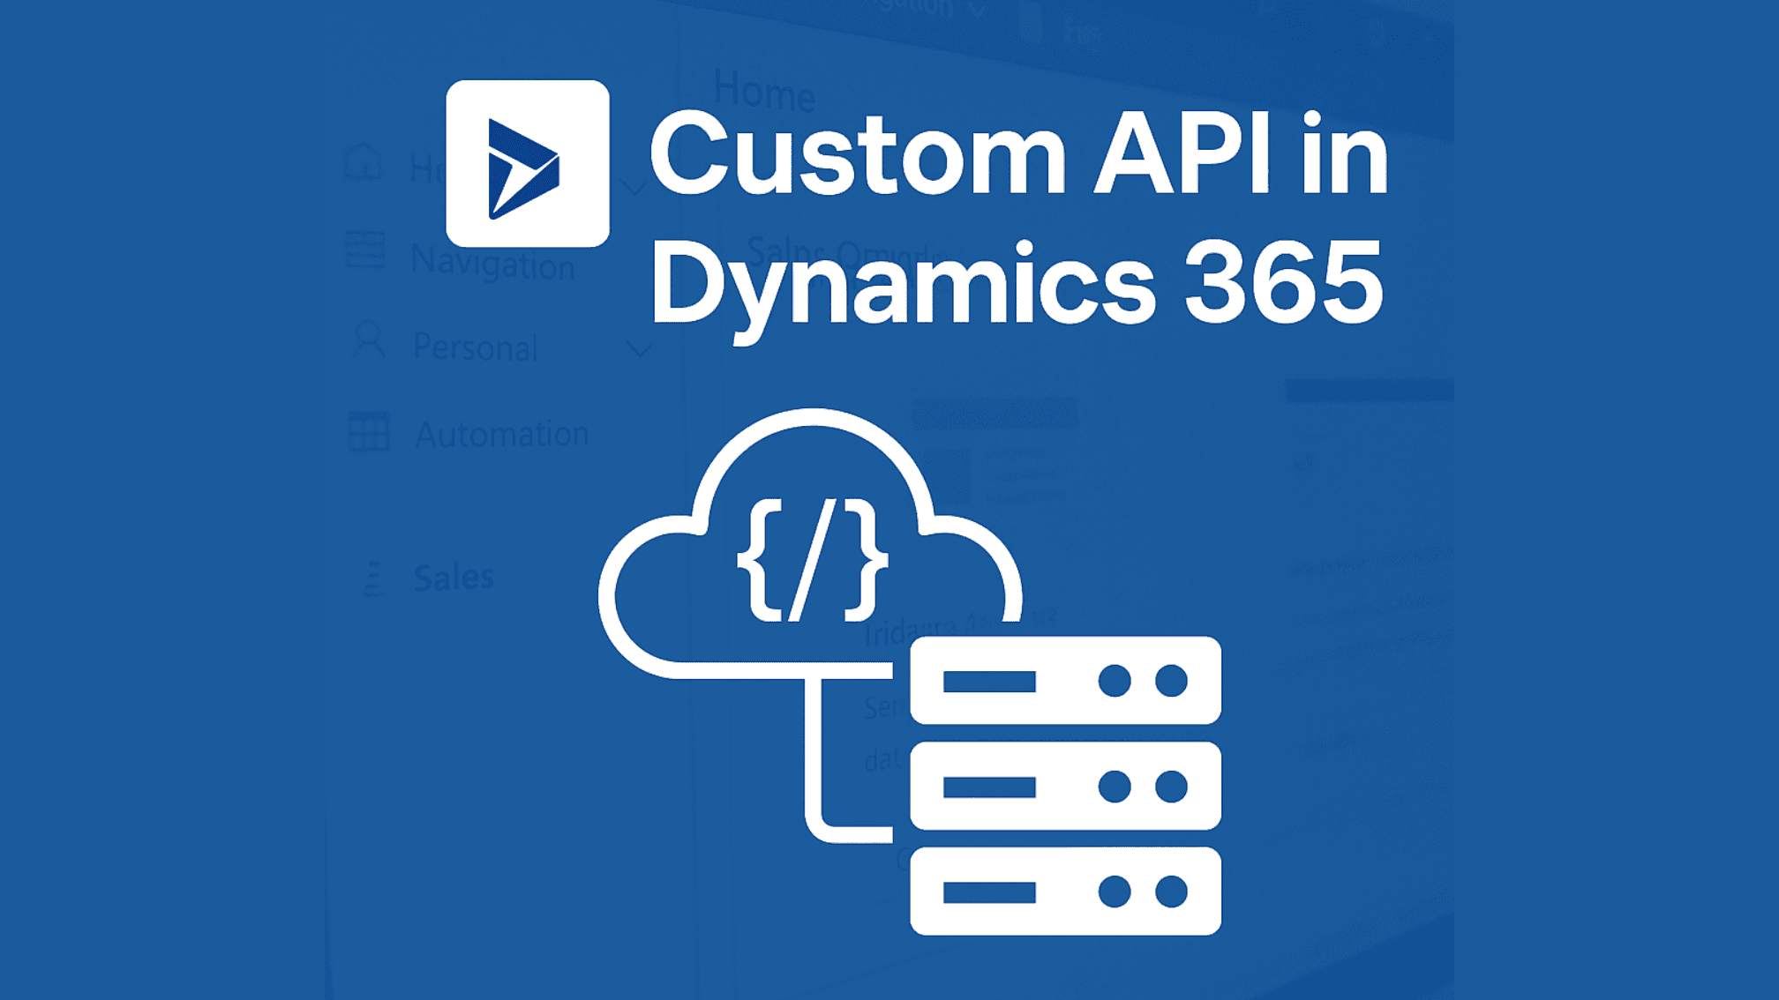
Task: Expand the chevron beside the Dynamics logo
Action: pos(634,187)
